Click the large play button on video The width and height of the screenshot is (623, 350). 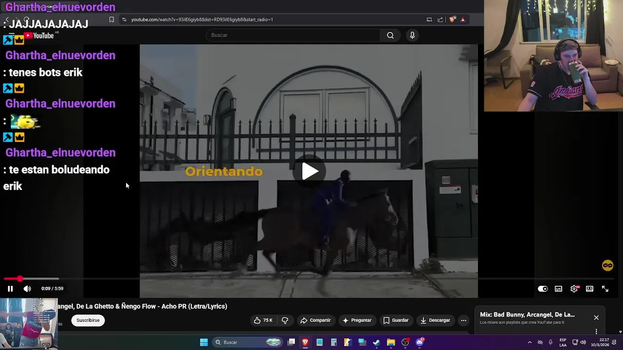point(310,171)
